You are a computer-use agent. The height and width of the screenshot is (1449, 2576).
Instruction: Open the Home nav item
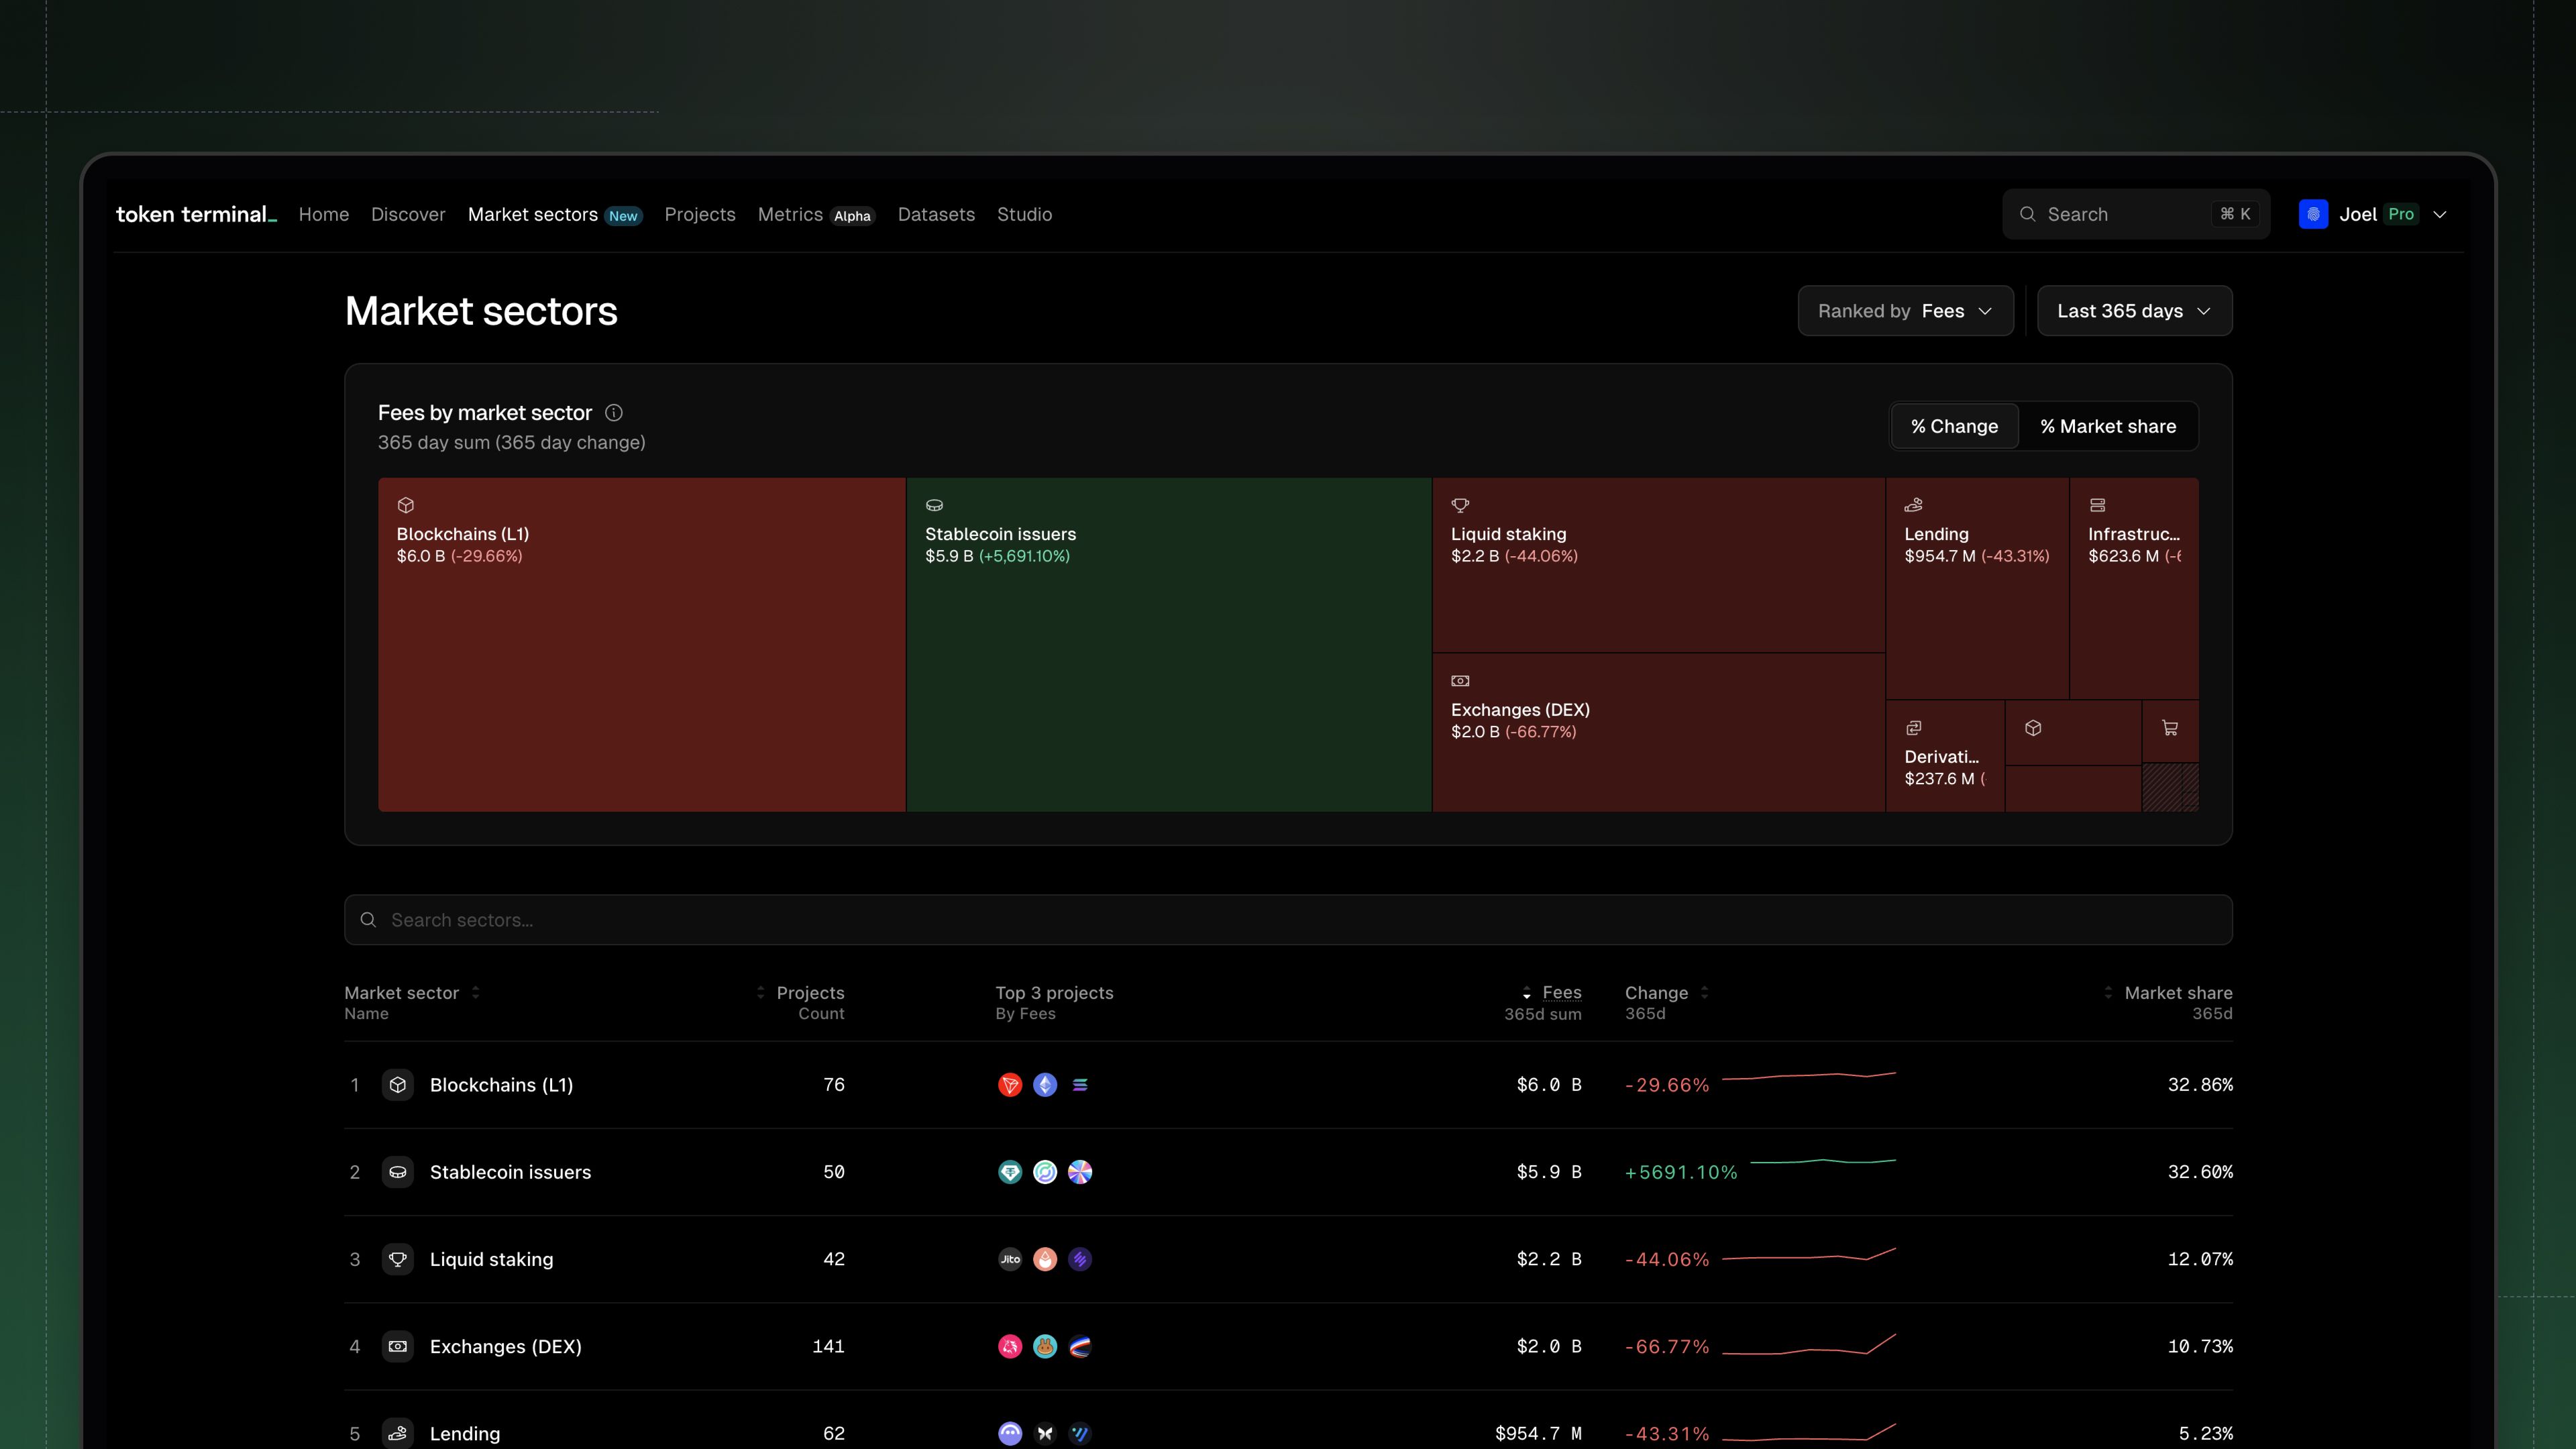[x=324, y=214]
